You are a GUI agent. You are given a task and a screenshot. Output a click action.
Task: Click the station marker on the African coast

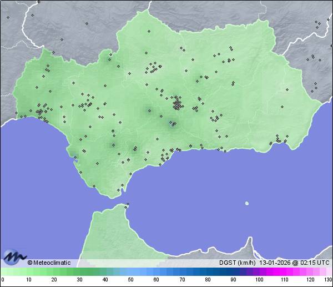[x=127, y=206]
